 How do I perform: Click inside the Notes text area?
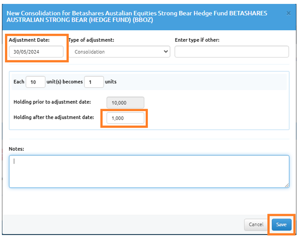click(x=149, y=172)
